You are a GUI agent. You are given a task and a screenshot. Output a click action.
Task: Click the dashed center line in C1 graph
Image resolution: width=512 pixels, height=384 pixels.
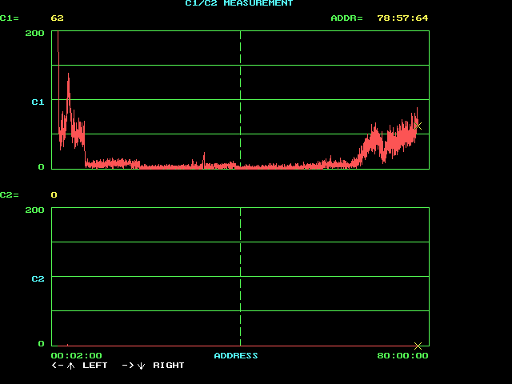tap(240, 100)
